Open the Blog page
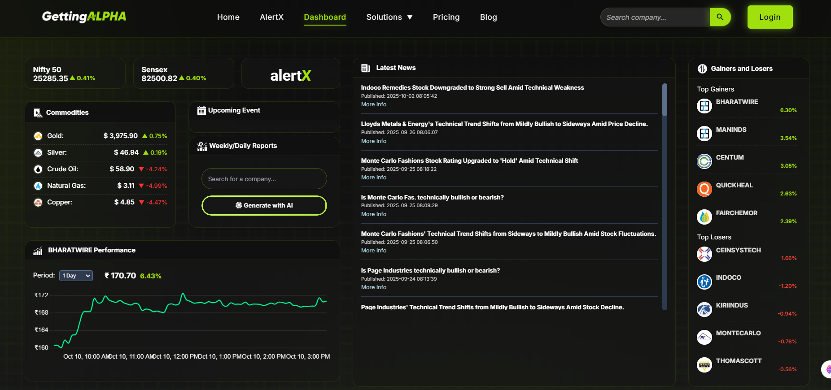 pyautogui.click(x=488, y=17)
